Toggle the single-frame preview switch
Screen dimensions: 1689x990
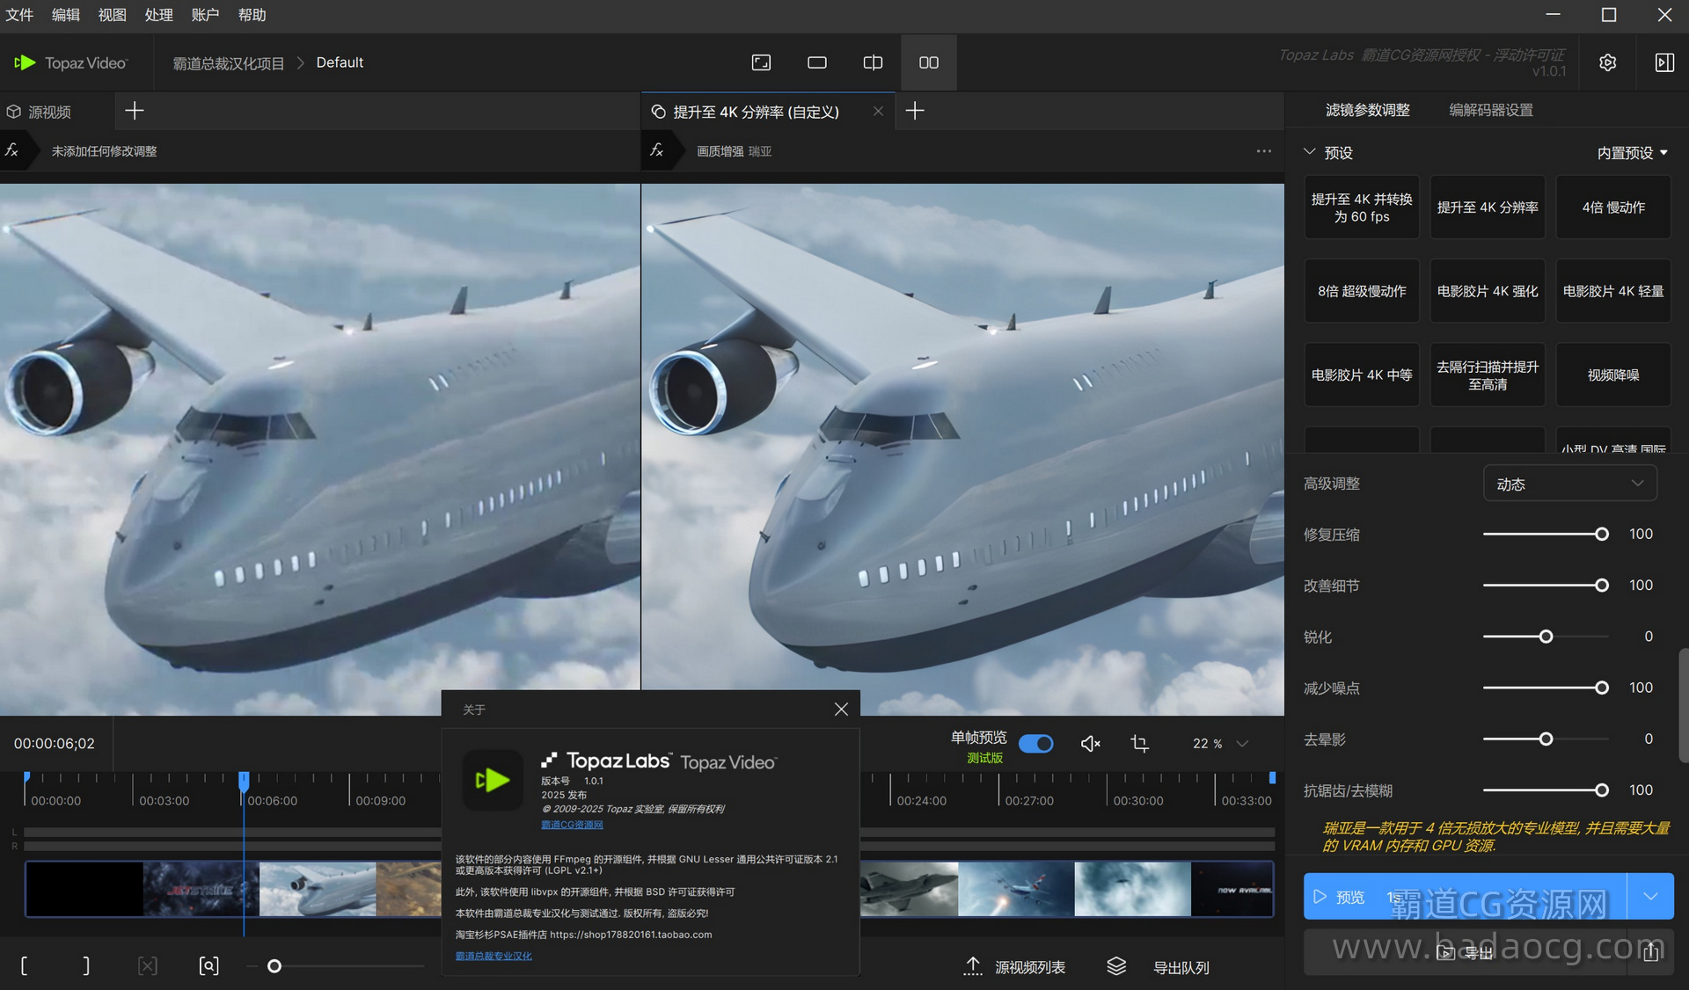pyautogui.click(x=1035, y=744)
